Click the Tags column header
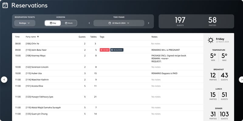 click(x=102, y=37)
